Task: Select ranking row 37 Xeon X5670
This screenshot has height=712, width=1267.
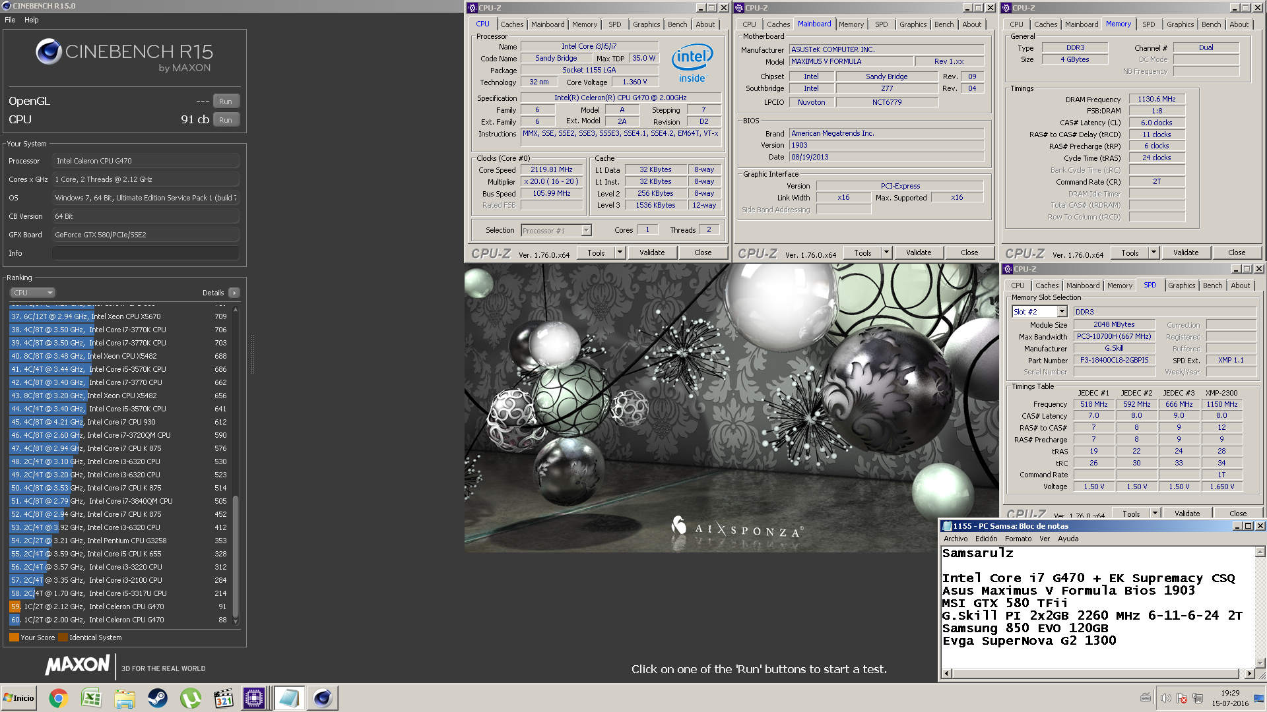Action: coord(119,316)
